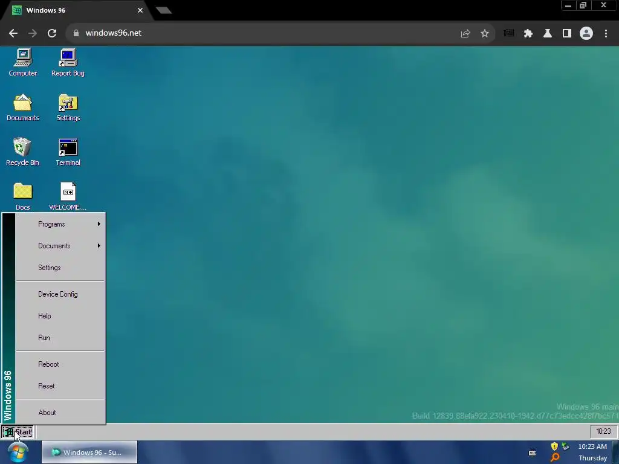This screenshot has height=464, width=619.
Task: Open the browser extensions puzzle icon
Action: click(528, 34)
